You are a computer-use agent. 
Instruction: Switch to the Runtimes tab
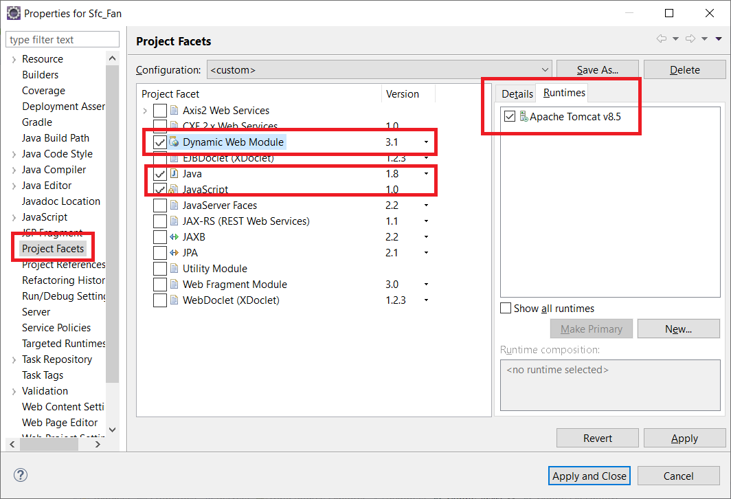point(564,92)
